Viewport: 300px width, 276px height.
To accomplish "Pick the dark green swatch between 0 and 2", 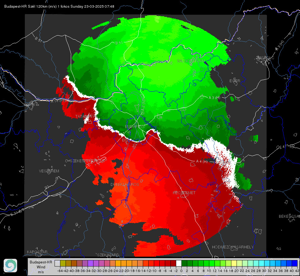I will pyautogui.click(x=184, y=263).
